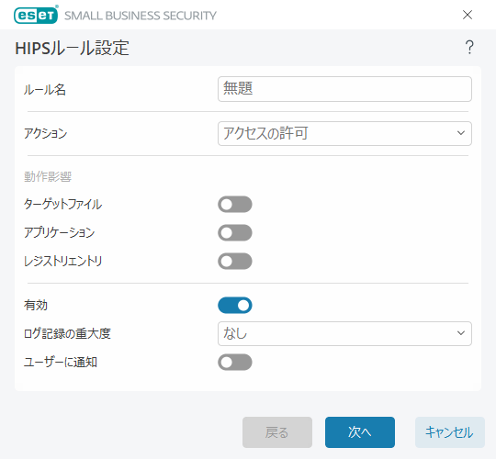Image resolution: width=496 pixels, height=459 pixels.
Task: Click the ルール名 label
Action: pos(45,89)
